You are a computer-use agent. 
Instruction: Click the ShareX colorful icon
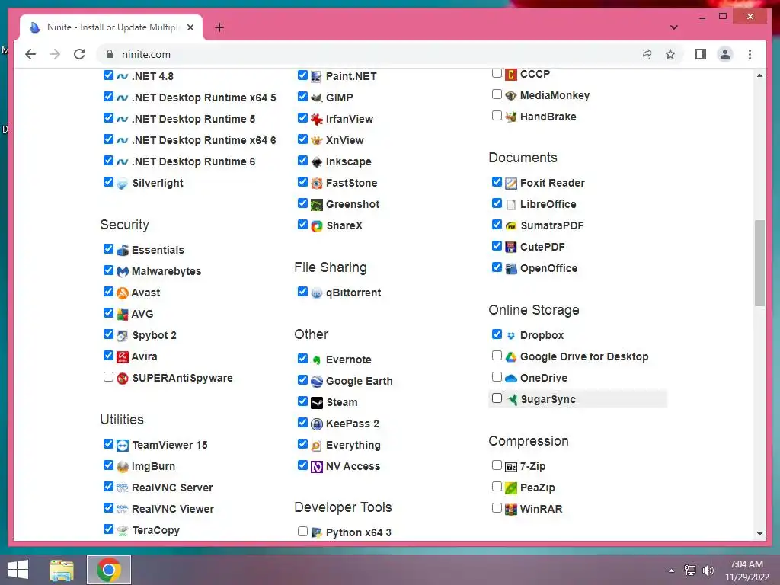tap(316, 225)
